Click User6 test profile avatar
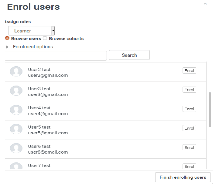This screenshot has height=185, width=214. pyautogui.click(x=16, y=148)
